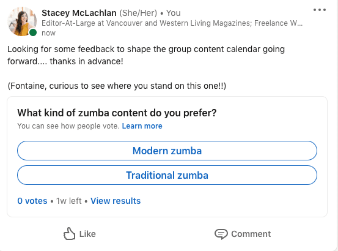Click the green online status dot

pos(33,32)
